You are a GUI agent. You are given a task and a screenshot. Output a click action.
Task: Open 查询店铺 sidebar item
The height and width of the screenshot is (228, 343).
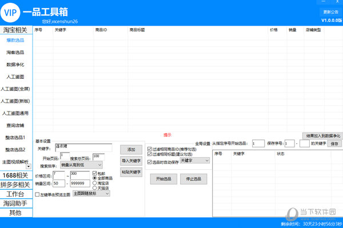click(15, 126)
